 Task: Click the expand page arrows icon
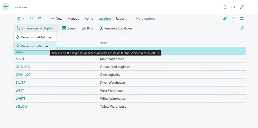(x=242, y=7)
